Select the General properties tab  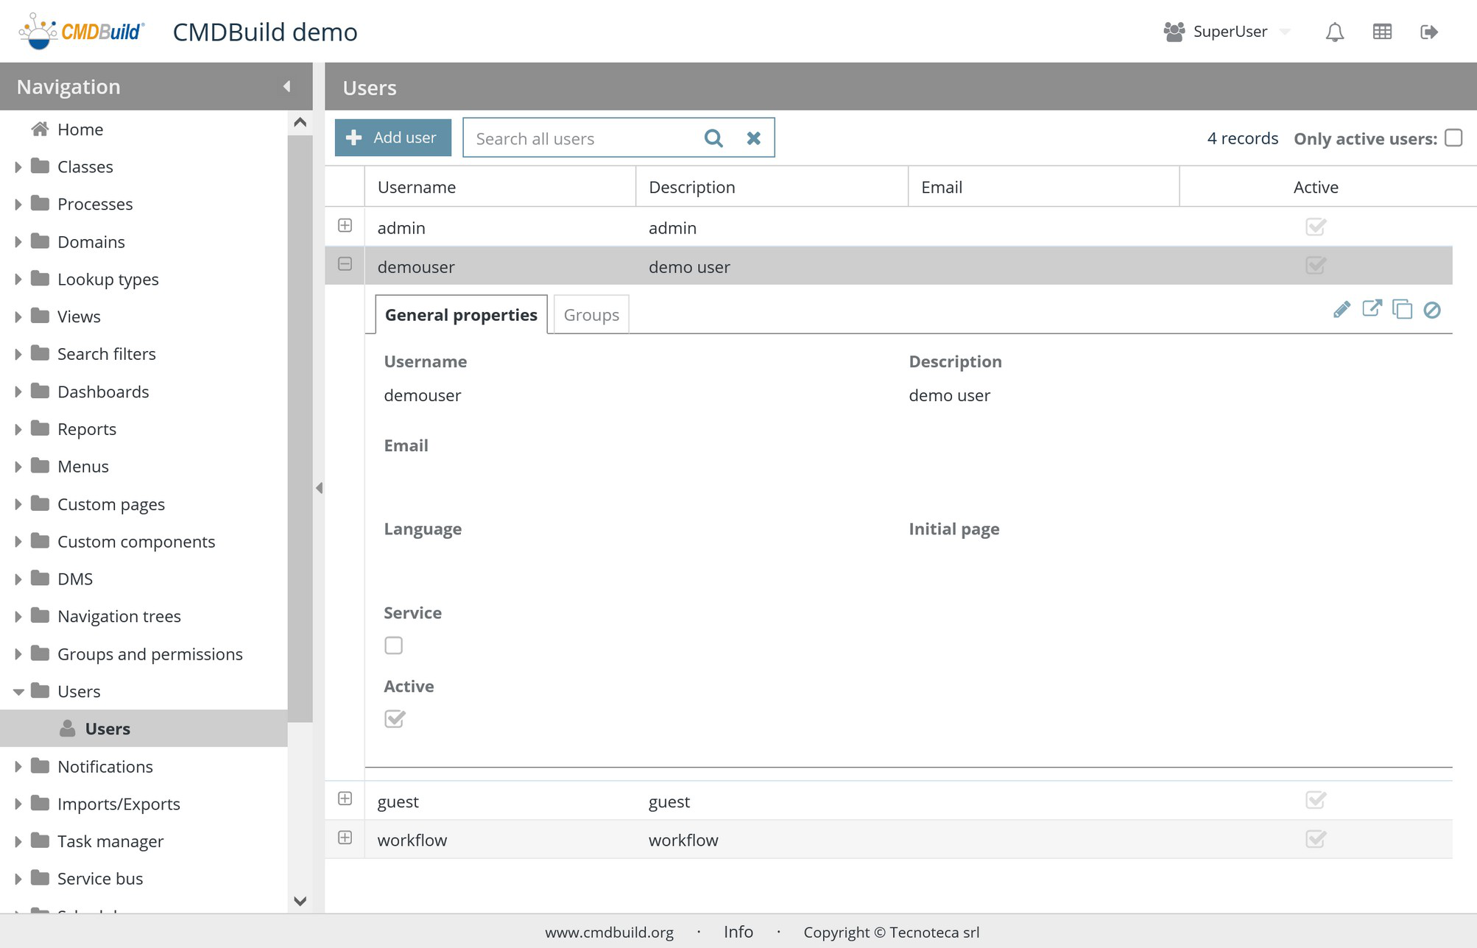pos(461,315)
